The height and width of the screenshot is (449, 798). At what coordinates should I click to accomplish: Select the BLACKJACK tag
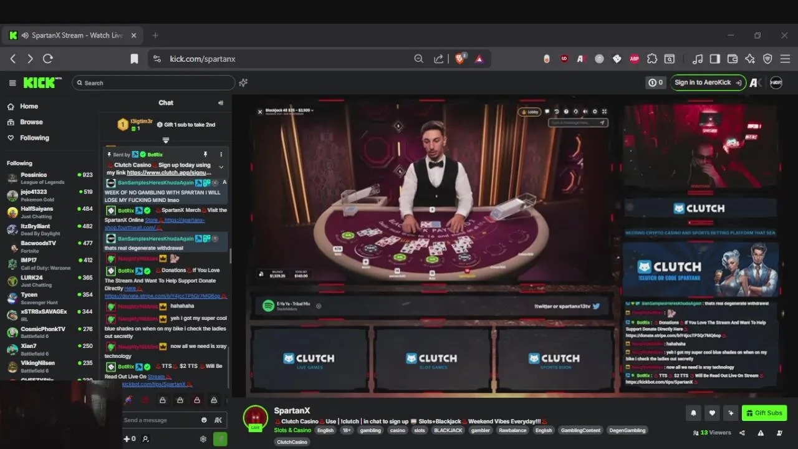coord(448,430)
